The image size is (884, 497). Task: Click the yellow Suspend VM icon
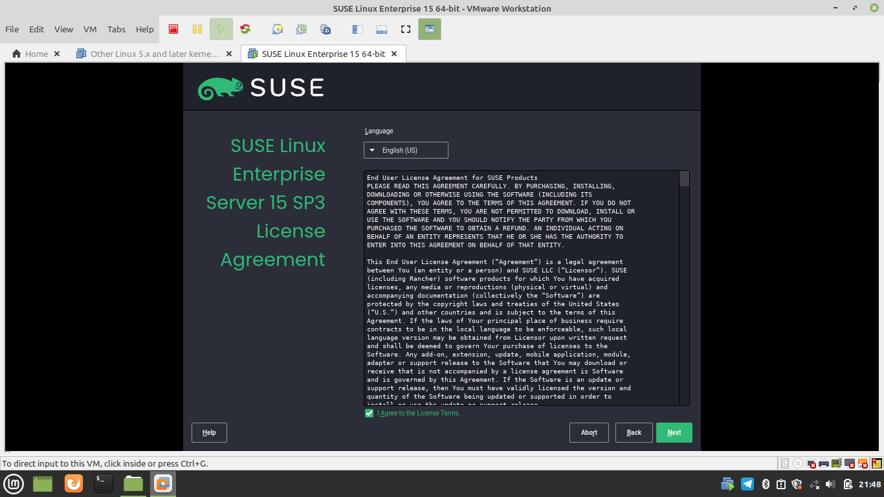[x=197, y=29]
